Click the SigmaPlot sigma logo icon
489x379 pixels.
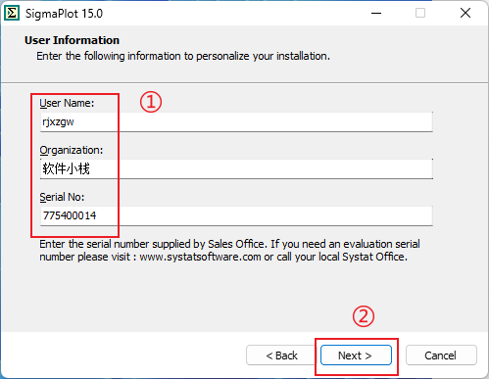coord(12,14)
